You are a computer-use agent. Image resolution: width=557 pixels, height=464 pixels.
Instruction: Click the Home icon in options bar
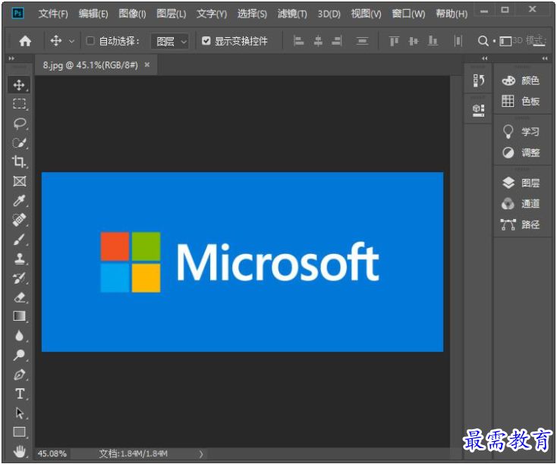pos(25,41)
